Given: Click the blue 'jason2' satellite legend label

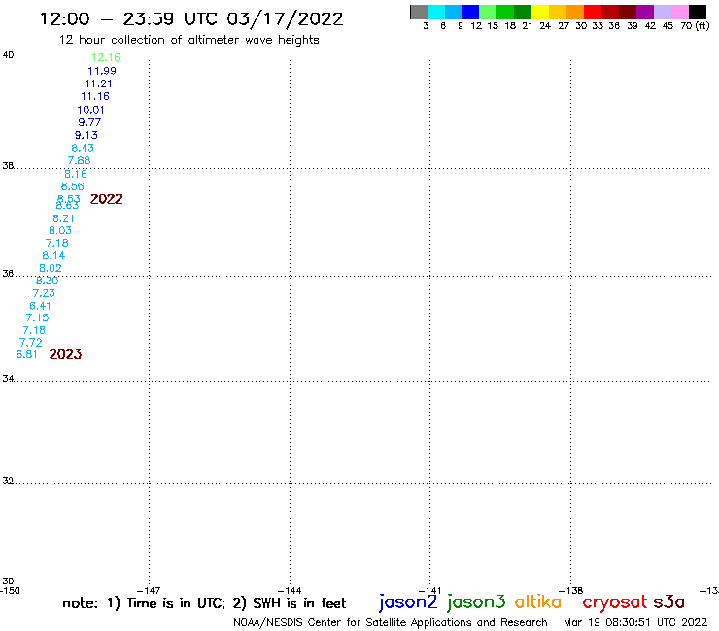Looking at the screenshot, I should (408, 602).
